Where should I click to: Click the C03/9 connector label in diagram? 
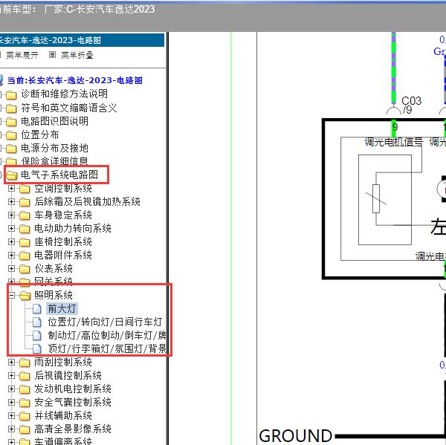411,105
